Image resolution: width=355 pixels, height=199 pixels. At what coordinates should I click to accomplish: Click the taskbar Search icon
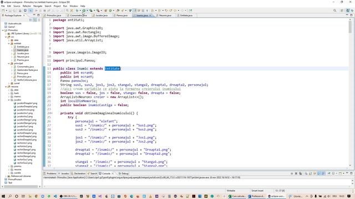coord(10,196)
